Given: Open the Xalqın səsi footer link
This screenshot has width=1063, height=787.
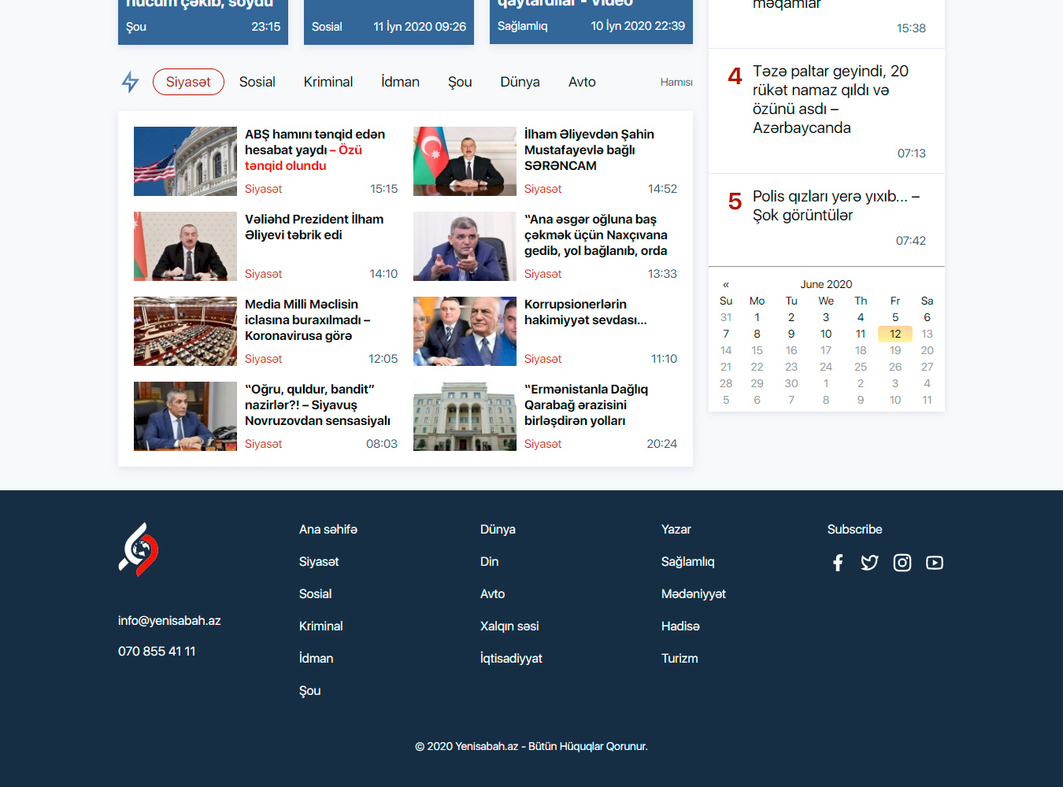Looking at the screenshot, I should pyautogui.click(x=509, y=626).
